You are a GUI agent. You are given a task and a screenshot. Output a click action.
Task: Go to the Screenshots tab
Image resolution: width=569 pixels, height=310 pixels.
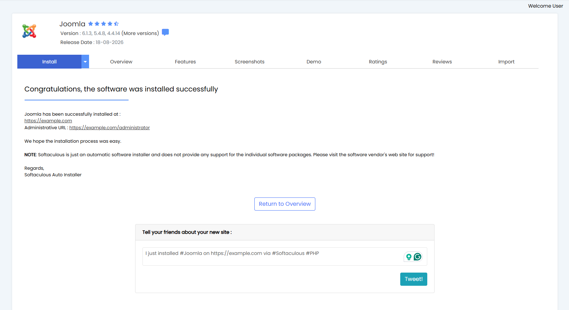250,62
